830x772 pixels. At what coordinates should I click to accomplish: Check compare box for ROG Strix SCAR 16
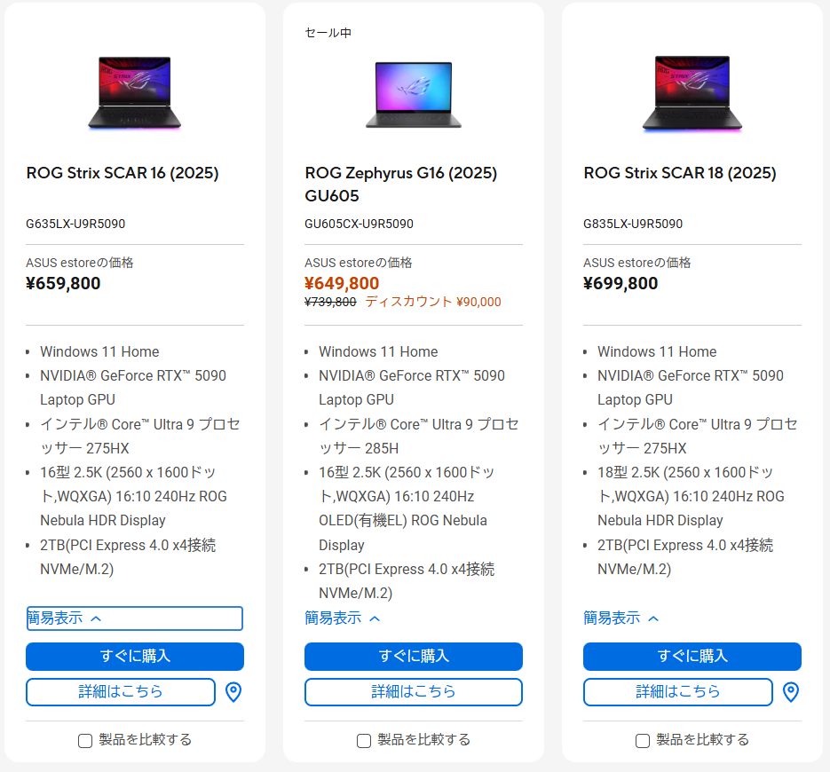(85, 740)
